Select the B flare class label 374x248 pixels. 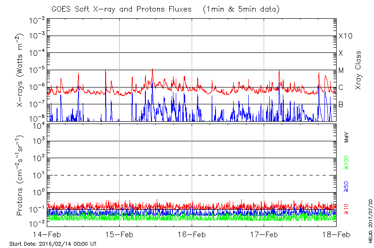pyautogui.click(x=341, y=104)
